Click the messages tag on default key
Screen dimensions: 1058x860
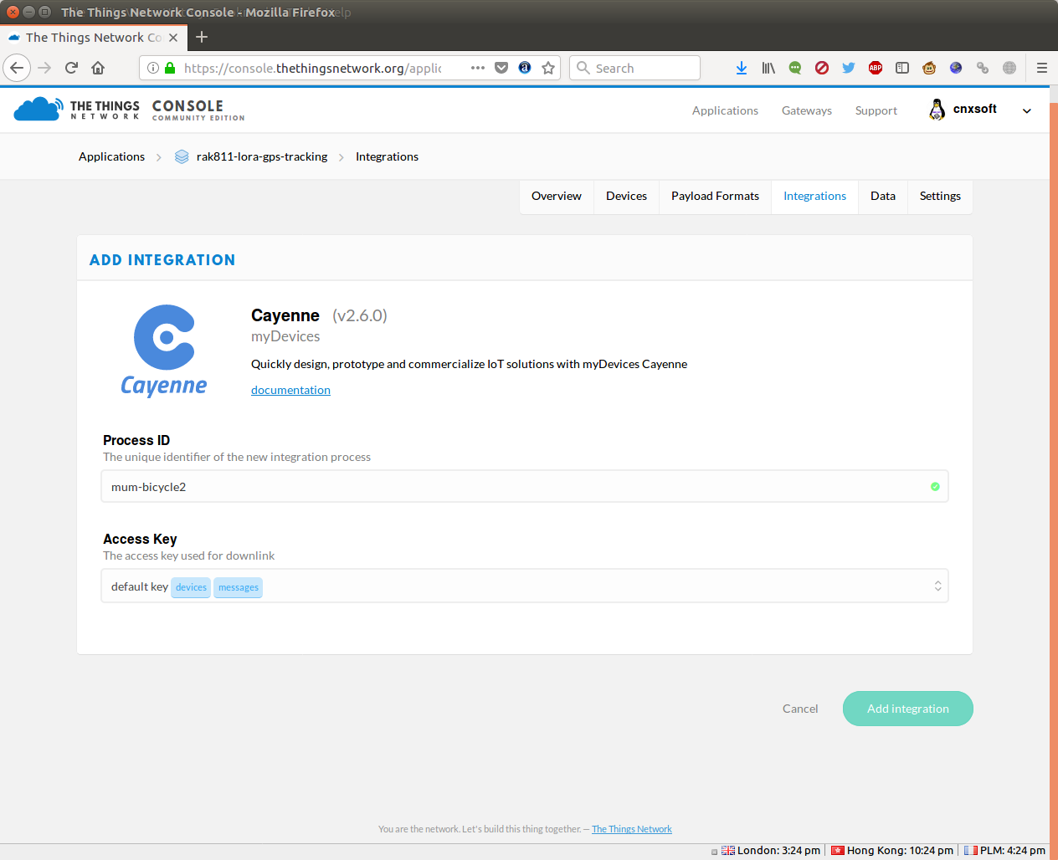tap(239, 587)
